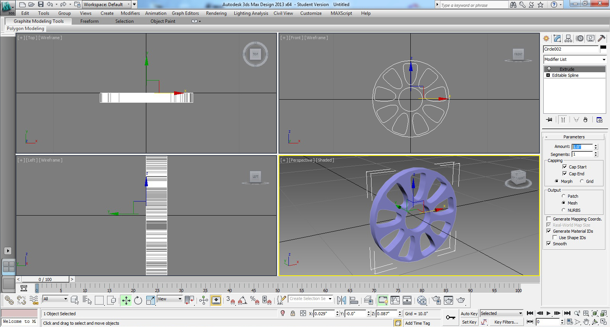Switch to the Freeform ribbon tab

(x=90, y=21)
